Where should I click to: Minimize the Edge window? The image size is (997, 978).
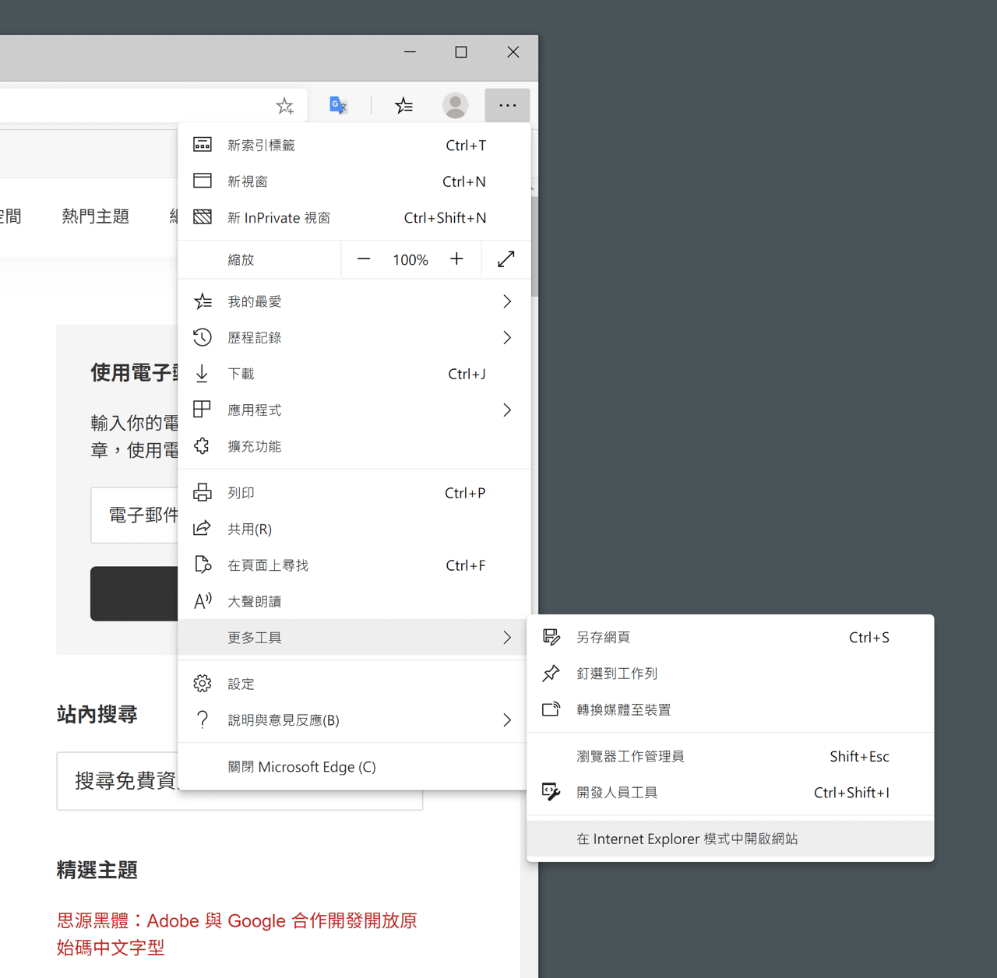click(x=410, y=52)
